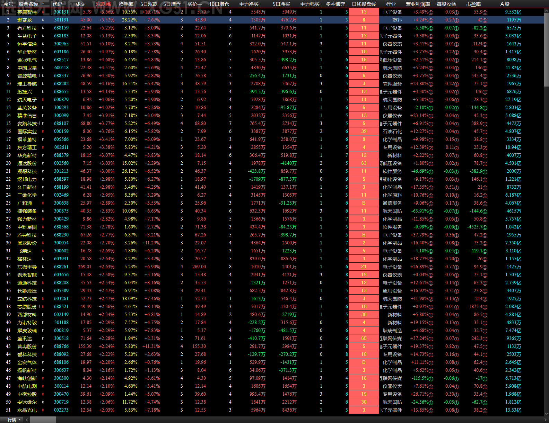Select the stock name 中科星图

pos(27,227)
